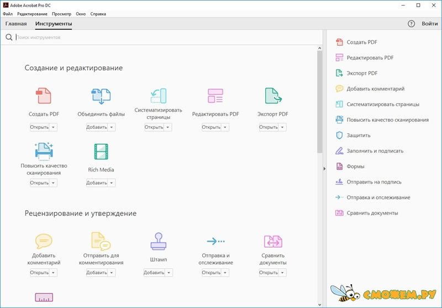Click the Редактировать PDF icon in main area
Viewport: 442px width, 308px height.
coord(215,96)
